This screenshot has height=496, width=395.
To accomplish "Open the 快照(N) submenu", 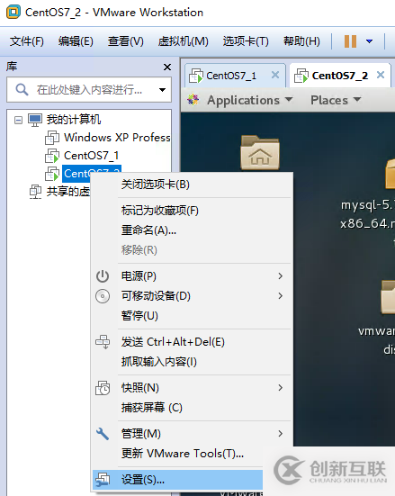I will coord(192,388).
